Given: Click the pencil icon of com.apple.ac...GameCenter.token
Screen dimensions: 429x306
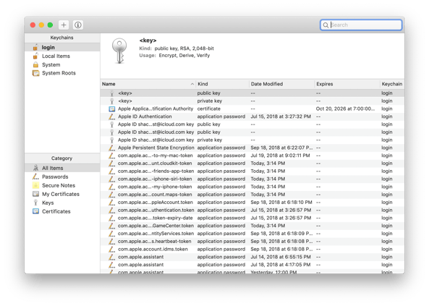Looking at the screenshot, I should pyautogui.click(x=111, y=226).
